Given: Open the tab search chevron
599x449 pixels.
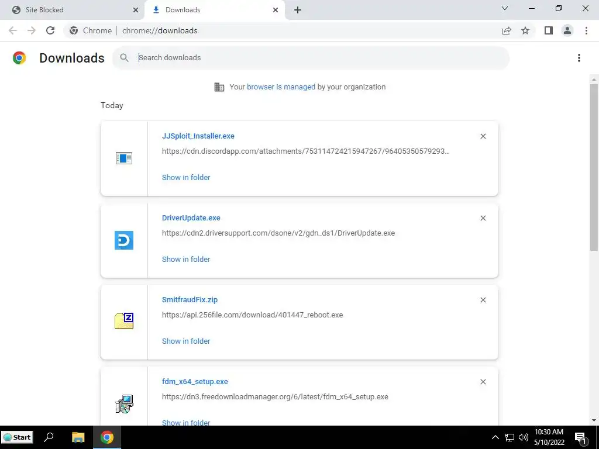Looking at the screenshot, I should (x=505, y=8).
